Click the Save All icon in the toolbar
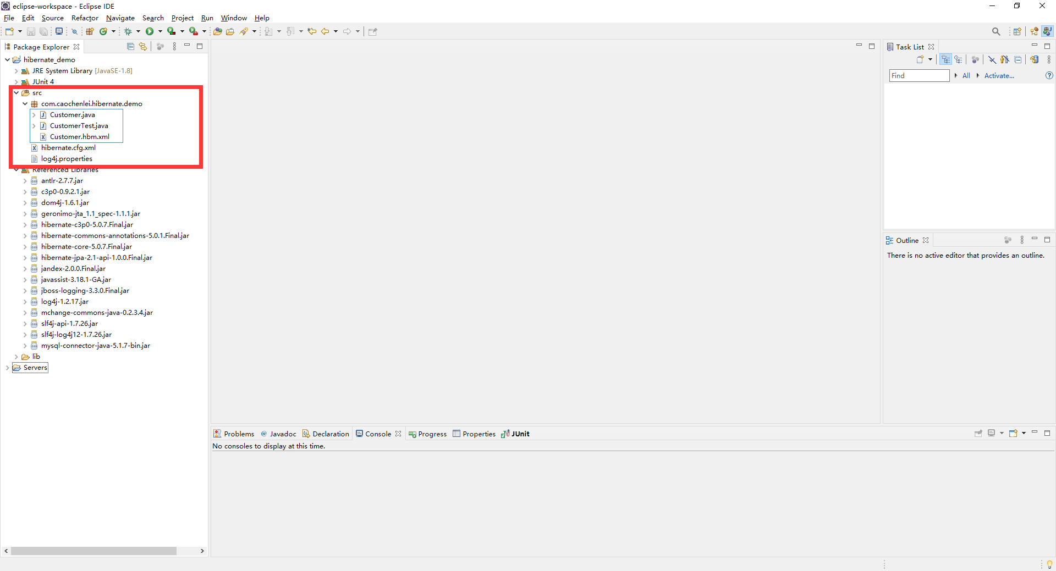 point(43,31)
